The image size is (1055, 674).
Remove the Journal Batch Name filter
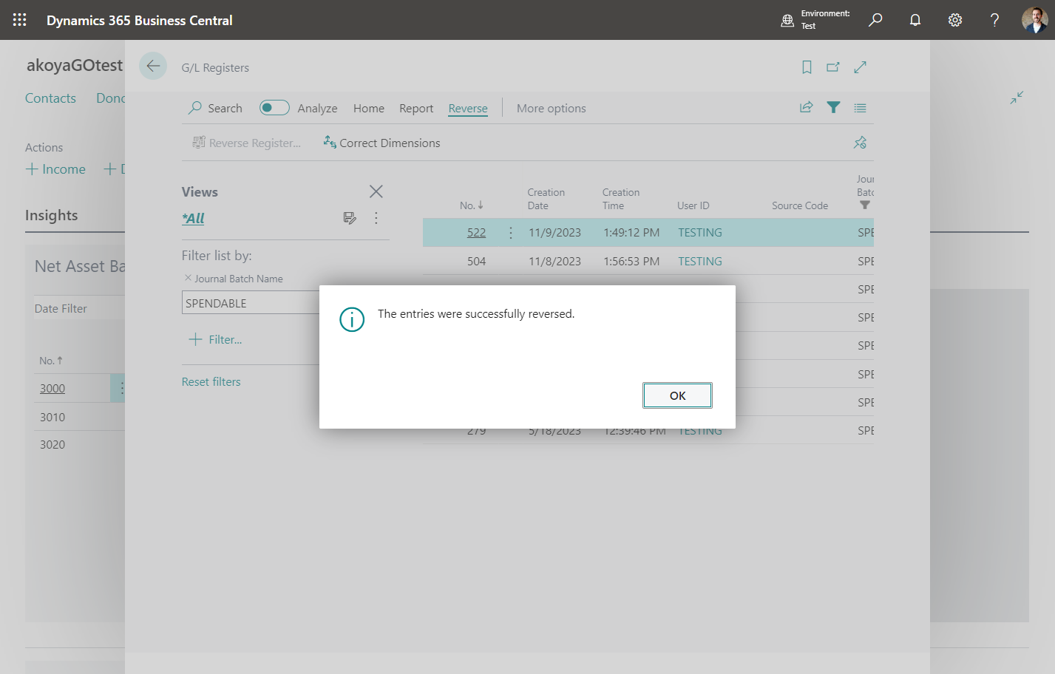(x=188, y=278)
